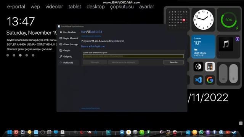Open Facebook from the dock

[214, 132]
